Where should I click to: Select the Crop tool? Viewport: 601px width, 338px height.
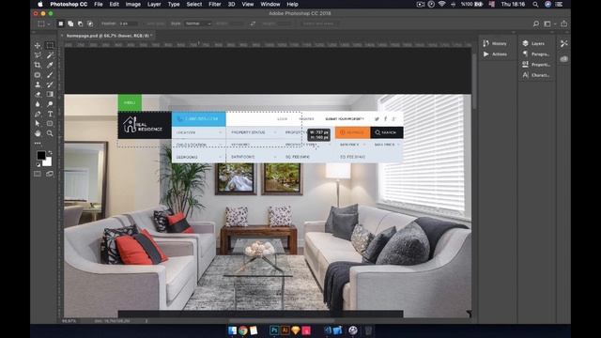coord(38,65)
